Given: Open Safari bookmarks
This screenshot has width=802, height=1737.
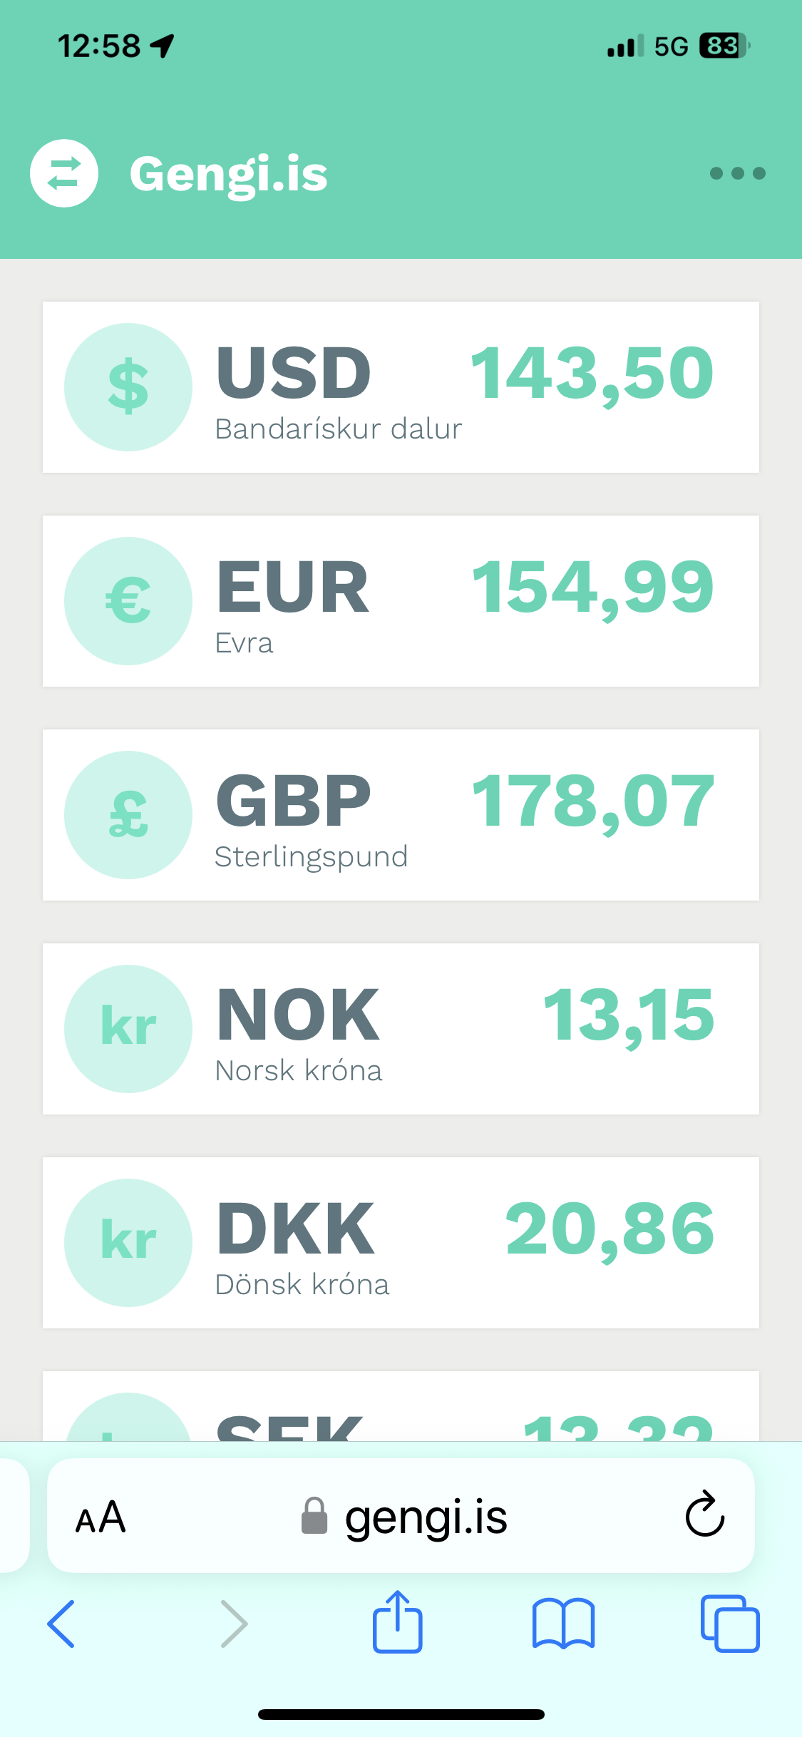Looking at the screenshot, I should pos(563,1624).
